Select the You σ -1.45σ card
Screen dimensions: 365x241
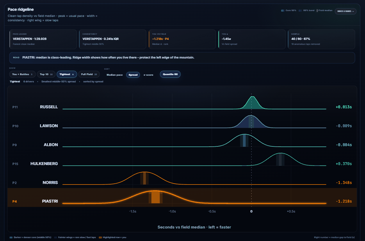click(252, 39)
